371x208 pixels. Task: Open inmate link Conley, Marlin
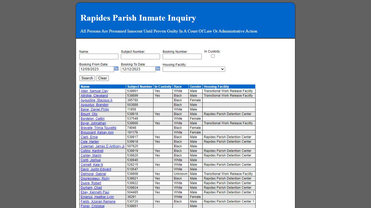pos(91,155)
